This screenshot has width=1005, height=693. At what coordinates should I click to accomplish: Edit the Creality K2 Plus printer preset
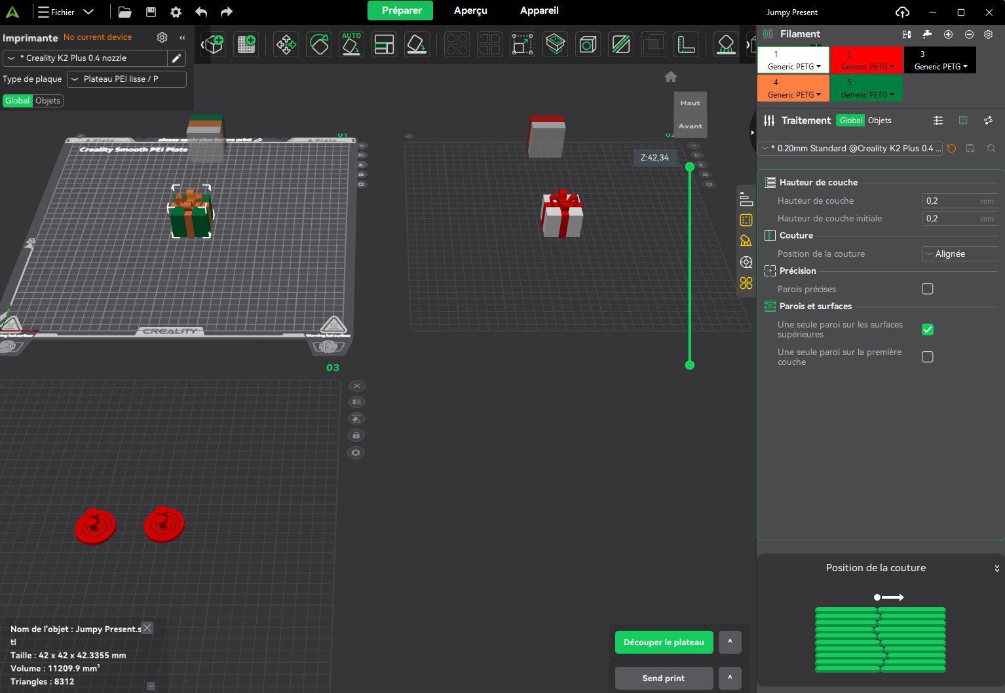pos(176,58)
